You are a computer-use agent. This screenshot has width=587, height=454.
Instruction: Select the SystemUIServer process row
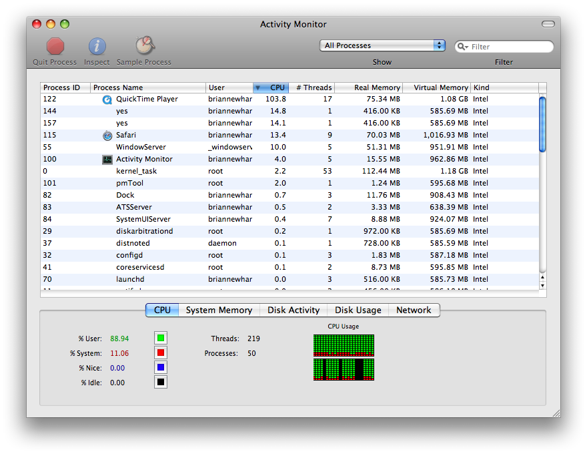coord(289,219)
